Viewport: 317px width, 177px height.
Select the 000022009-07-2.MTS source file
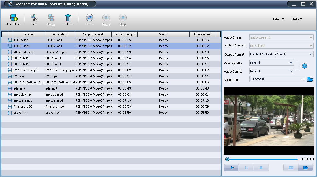coord(28,82)
